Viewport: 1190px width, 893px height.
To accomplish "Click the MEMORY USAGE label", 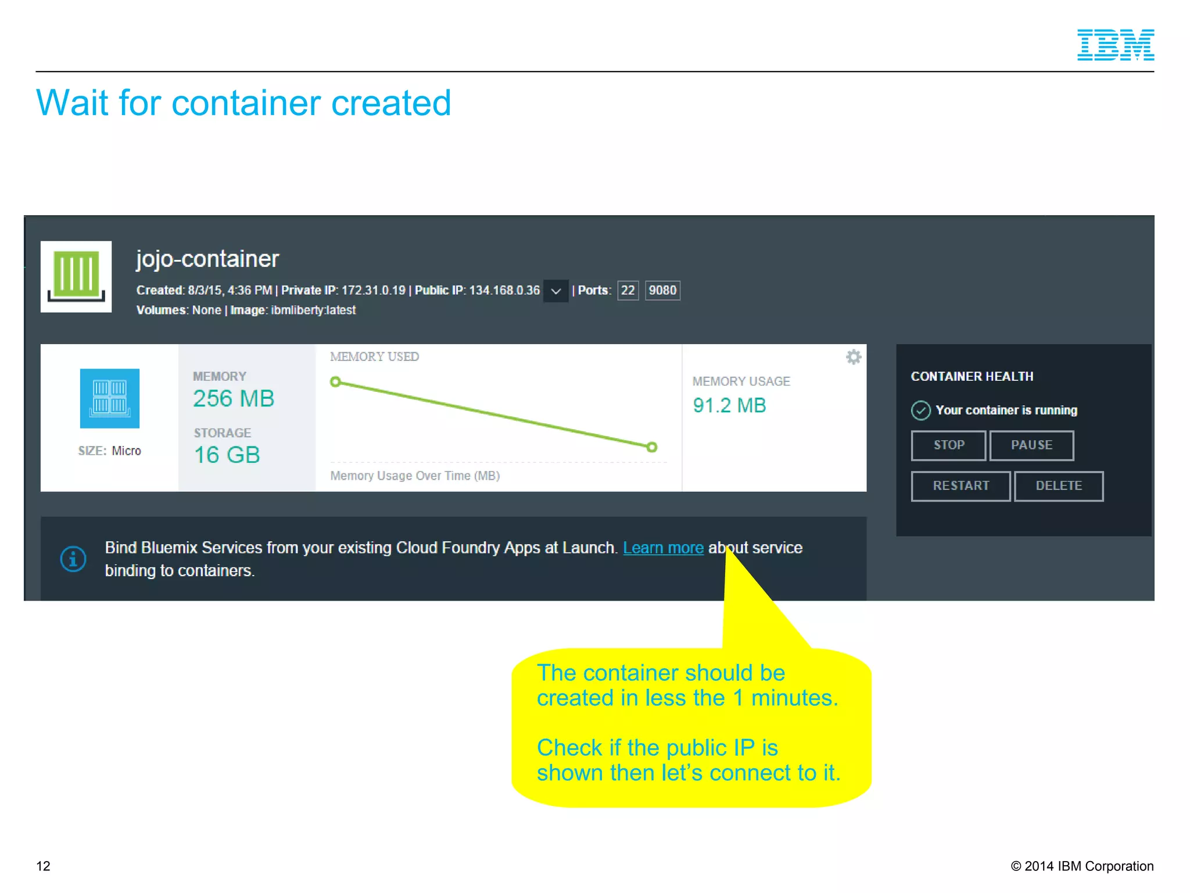I will [x=741, y=382].
